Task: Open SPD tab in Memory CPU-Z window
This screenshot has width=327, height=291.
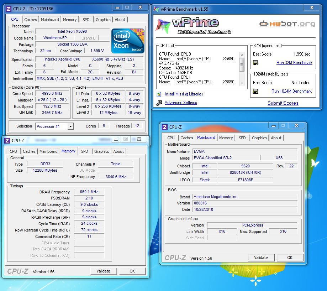Action: [84, 151]
